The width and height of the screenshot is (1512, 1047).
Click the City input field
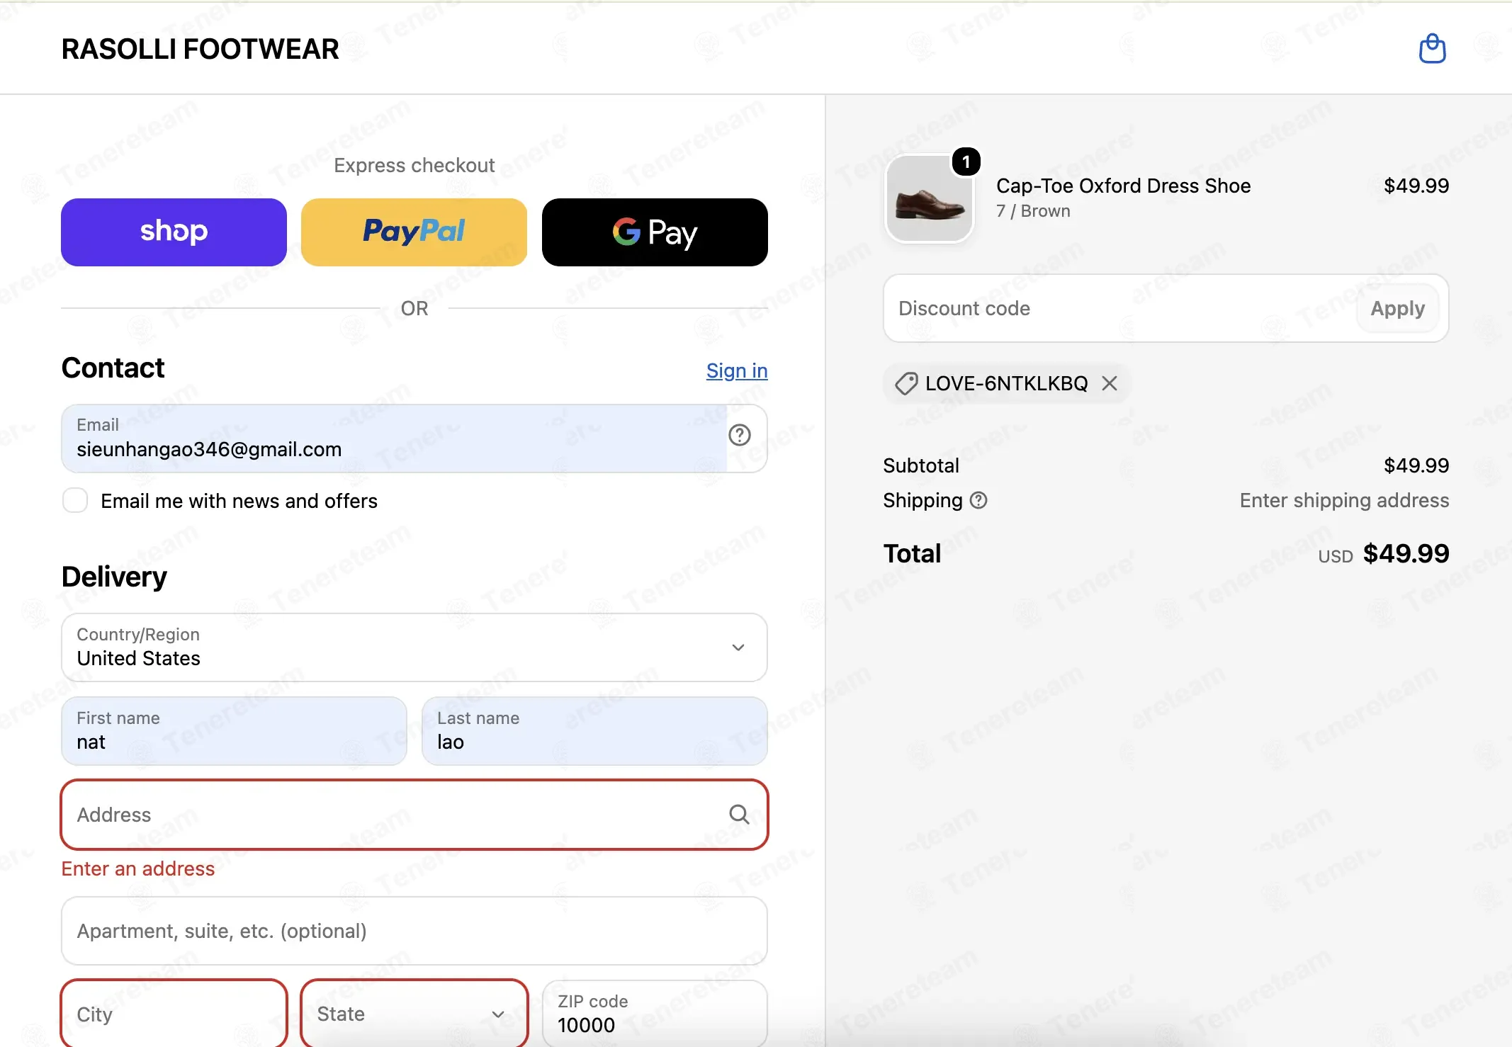(x=174, y=1014)
